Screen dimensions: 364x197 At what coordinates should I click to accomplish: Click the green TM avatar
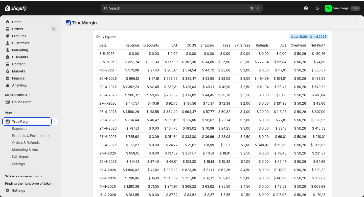[x=328, y=8]
